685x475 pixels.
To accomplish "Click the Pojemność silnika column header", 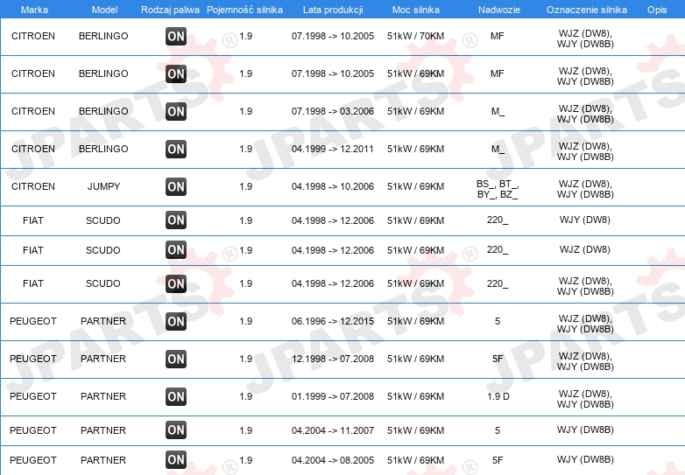I will [244, 10].
